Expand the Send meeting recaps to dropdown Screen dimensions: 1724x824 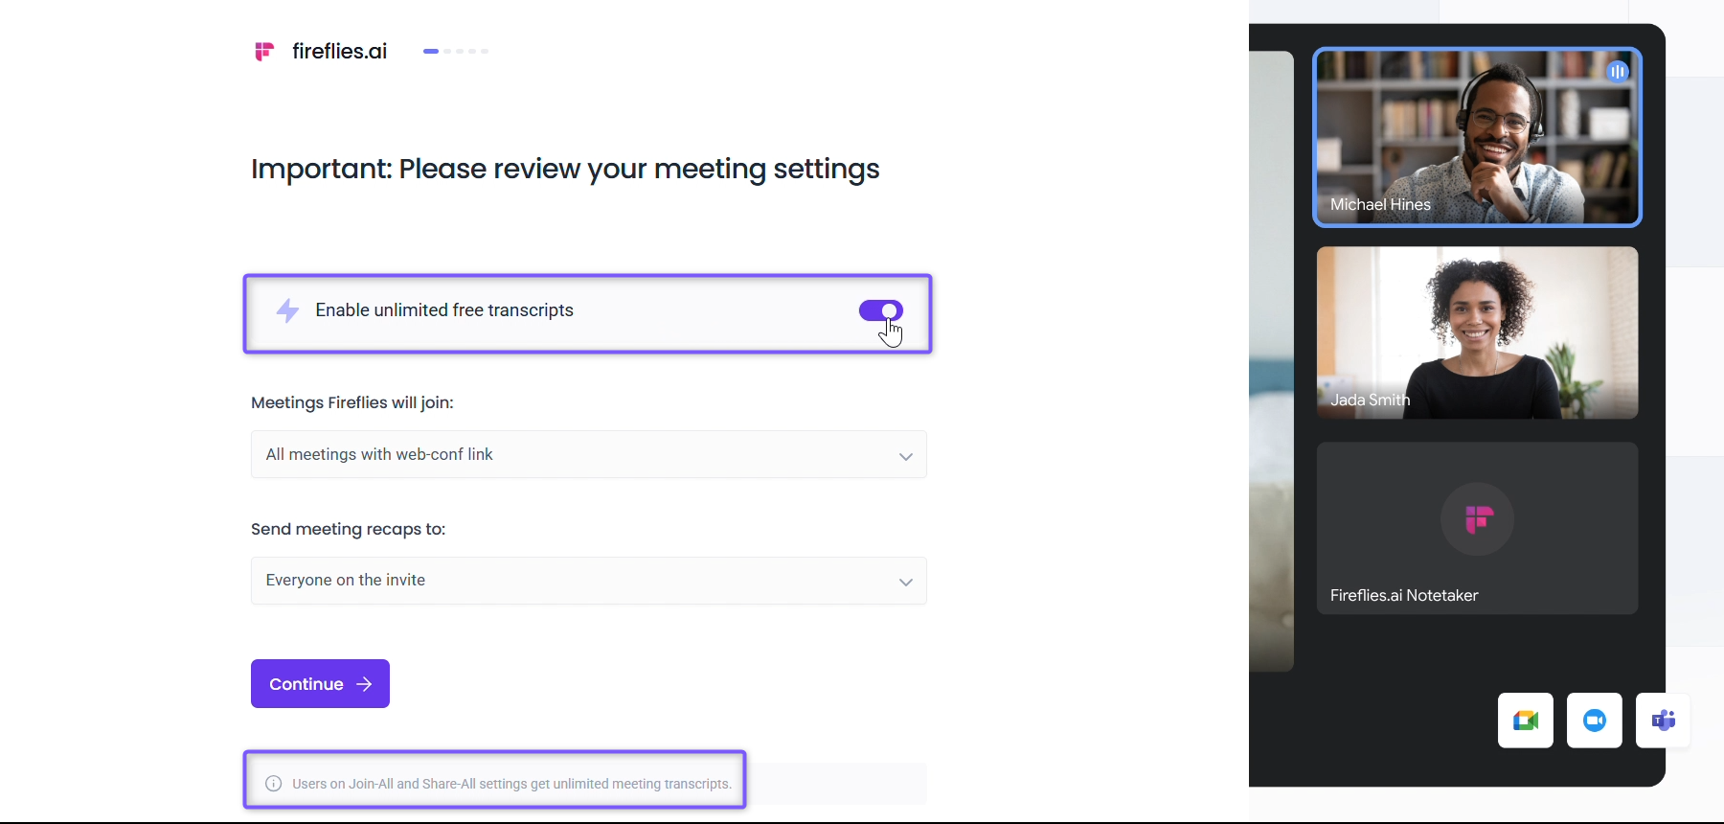(x=589, y=581)
